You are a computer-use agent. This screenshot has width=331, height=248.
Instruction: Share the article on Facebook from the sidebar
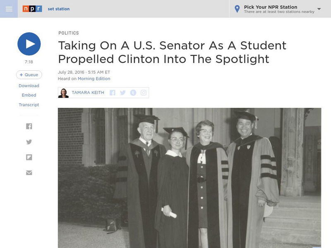click(x=29, y=126)
